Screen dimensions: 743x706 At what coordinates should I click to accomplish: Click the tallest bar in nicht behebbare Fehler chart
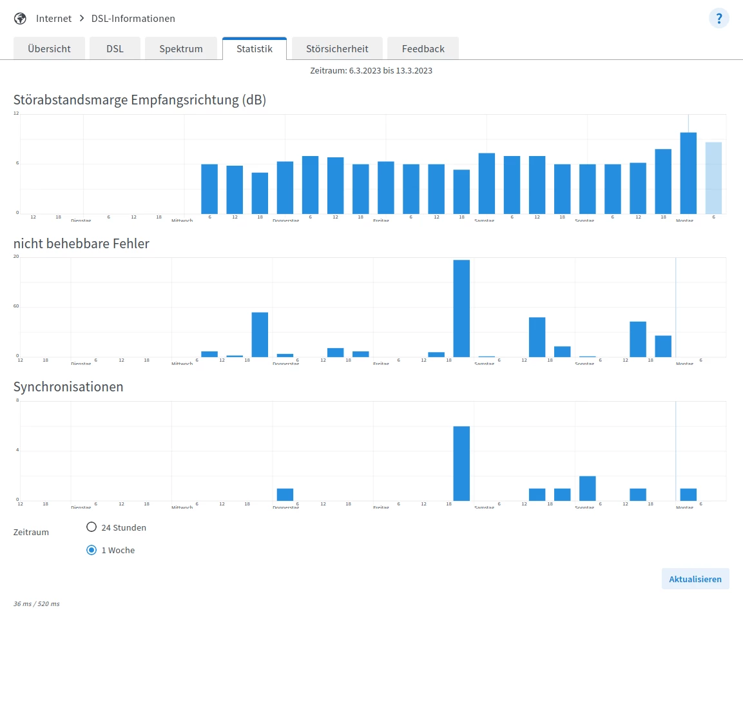(461, 308)
